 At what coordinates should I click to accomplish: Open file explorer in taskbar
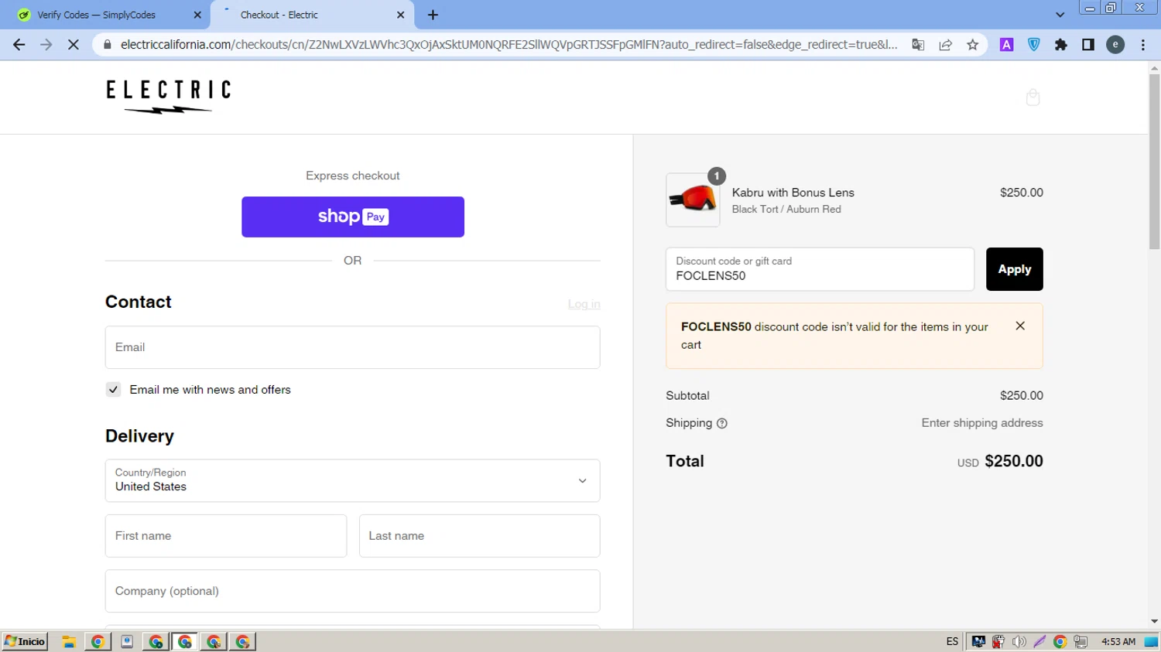click(x=69, y=641)
